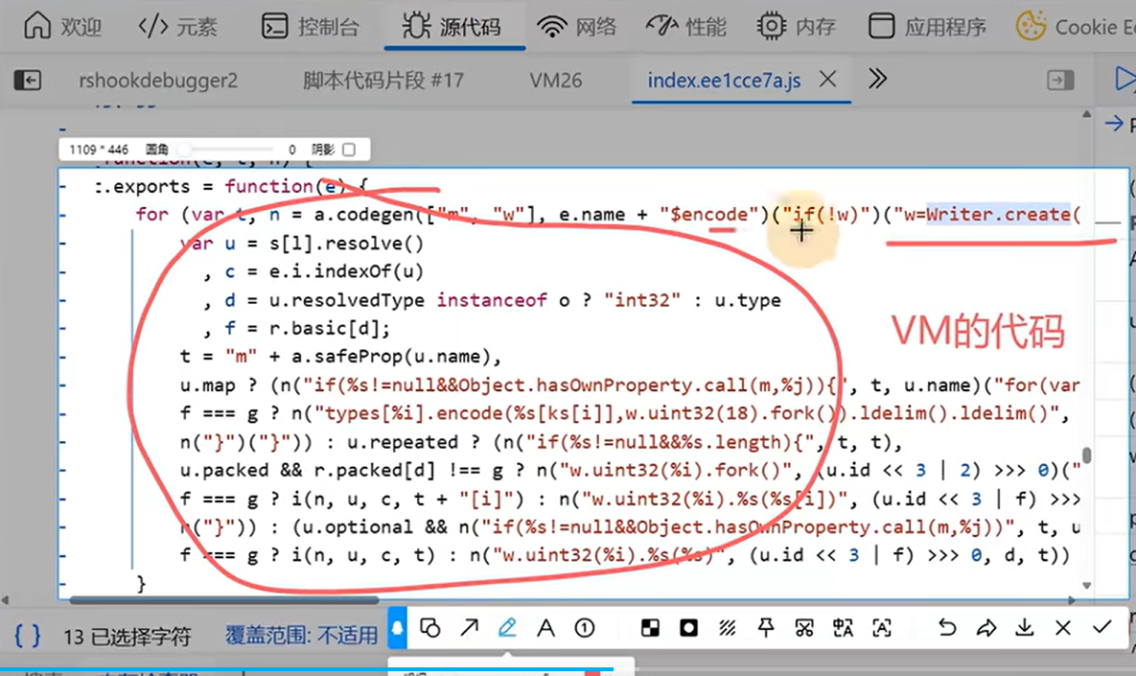Select the 源代码 (Sources) tab
This screenshot has height=676, width=1136.
point(452,27)
